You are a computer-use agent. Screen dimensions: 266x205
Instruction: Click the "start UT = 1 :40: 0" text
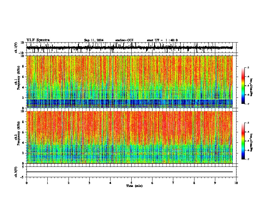pos(162,40)
